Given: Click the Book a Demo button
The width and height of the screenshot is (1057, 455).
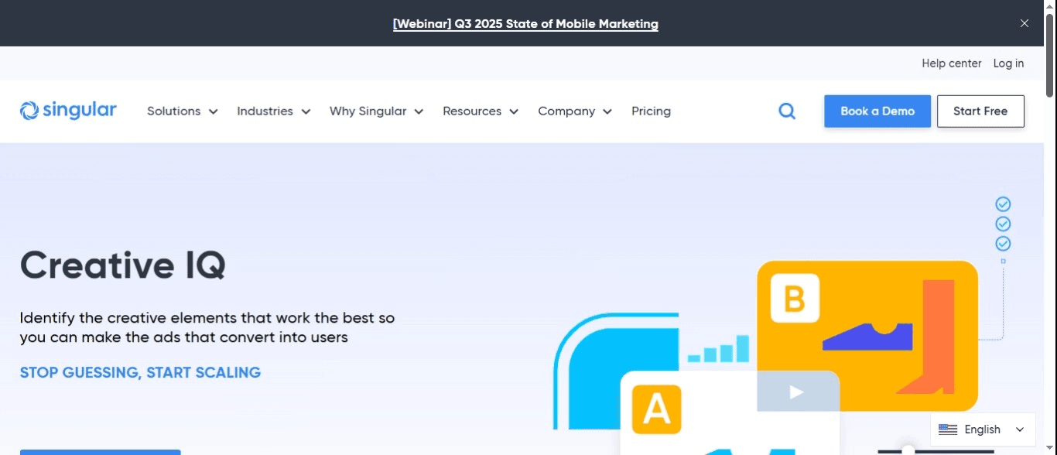Looking at the screenshot, I should click(877, 111).
